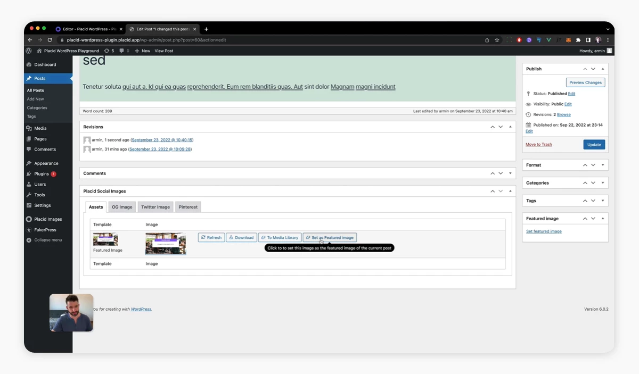The width and height of the screenshot is (639, 374).
Task: Collapse the Revisions panel
Action: point(510,127)
